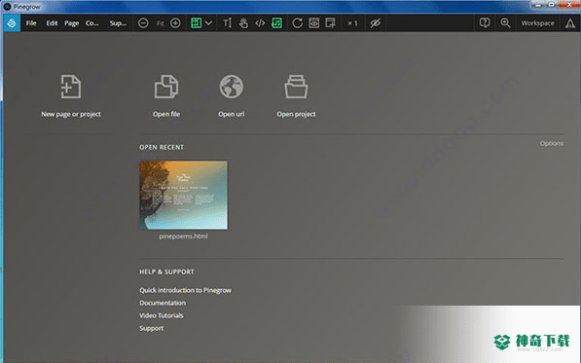The height and width of the screenshot is (363, 581).
Task: Click the Open project folder icon
Action: (x=296, y=87)
